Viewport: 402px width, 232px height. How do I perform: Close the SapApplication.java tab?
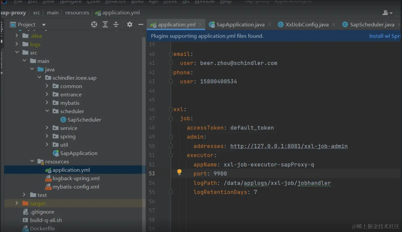pyautogui.click(x=270, y=24)
